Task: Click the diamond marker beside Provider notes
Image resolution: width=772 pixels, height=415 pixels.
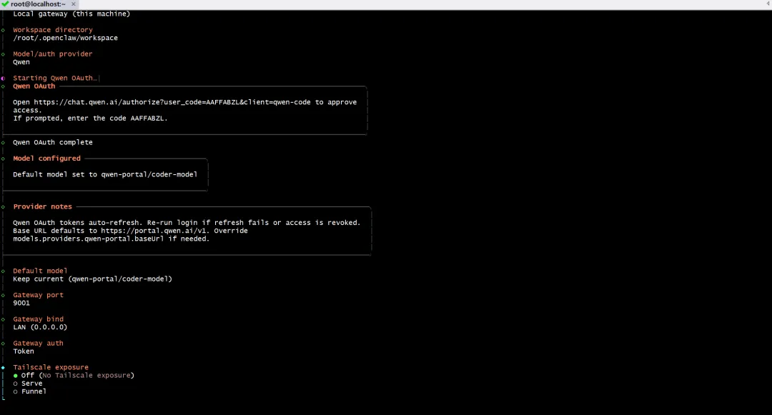Action: pyautogui.click(x=3, y=206)
